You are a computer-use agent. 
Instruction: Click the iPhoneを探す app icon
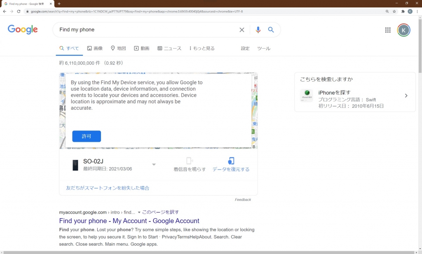click(307, 96)
